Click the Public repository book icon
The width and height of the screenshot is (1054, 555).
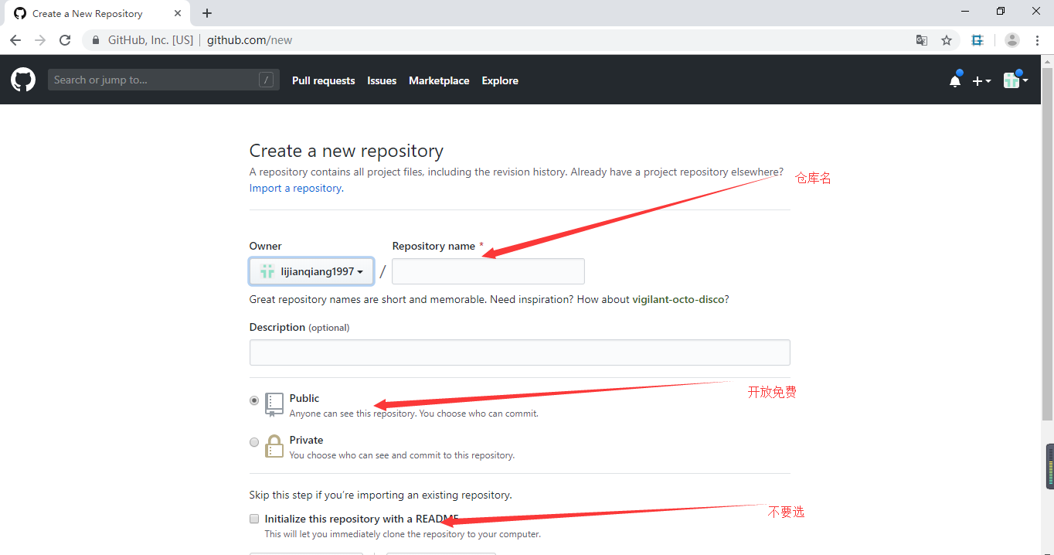(274, 404)
